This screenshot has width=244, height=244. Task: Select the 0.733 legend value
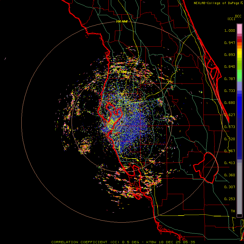tap(230, 91)
